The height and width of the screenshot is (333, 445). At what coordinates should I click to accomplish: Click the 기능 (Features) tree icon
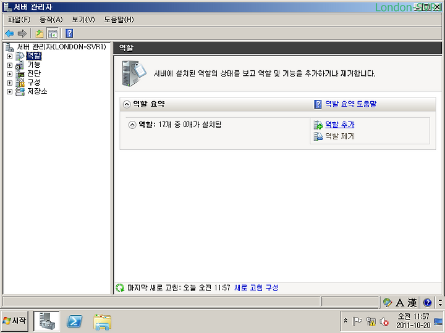(20, 65)
